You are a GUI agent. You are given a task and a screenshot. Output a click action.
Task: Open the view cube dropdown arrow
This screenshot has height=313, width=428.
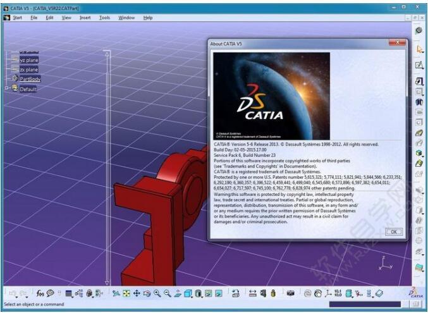coord(192,297)
